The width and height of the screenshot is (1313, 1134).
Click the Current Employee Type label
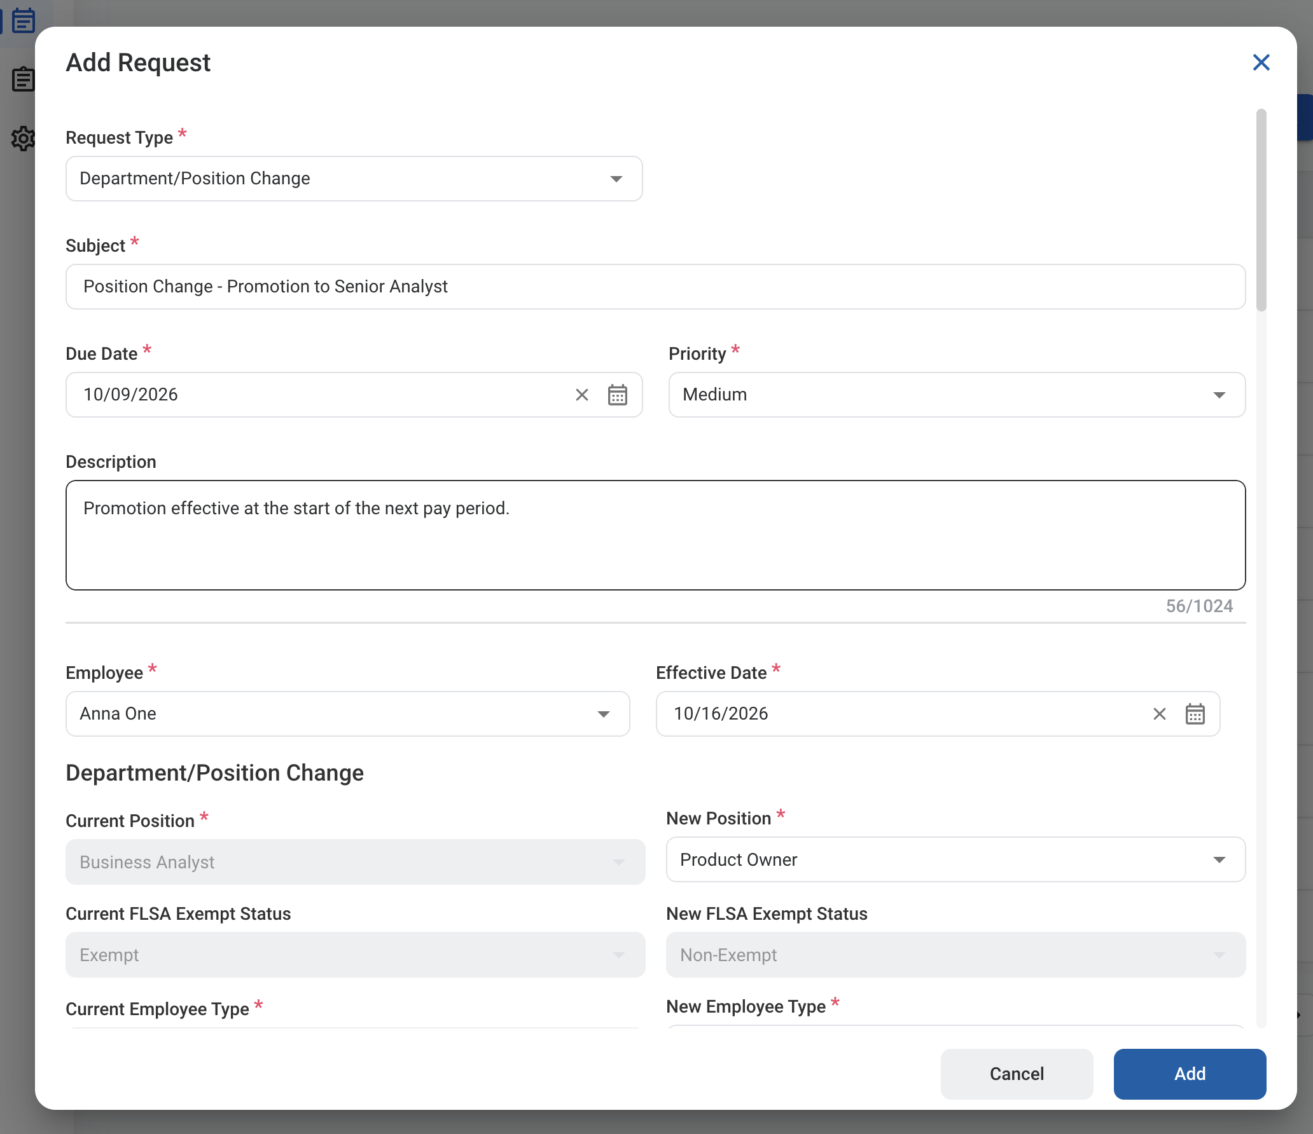(x=157, y=1009)
